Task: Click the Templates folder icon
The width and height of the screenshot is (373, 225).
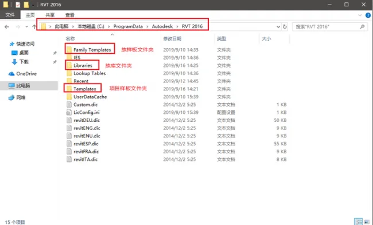Action: tap(69, 89)
